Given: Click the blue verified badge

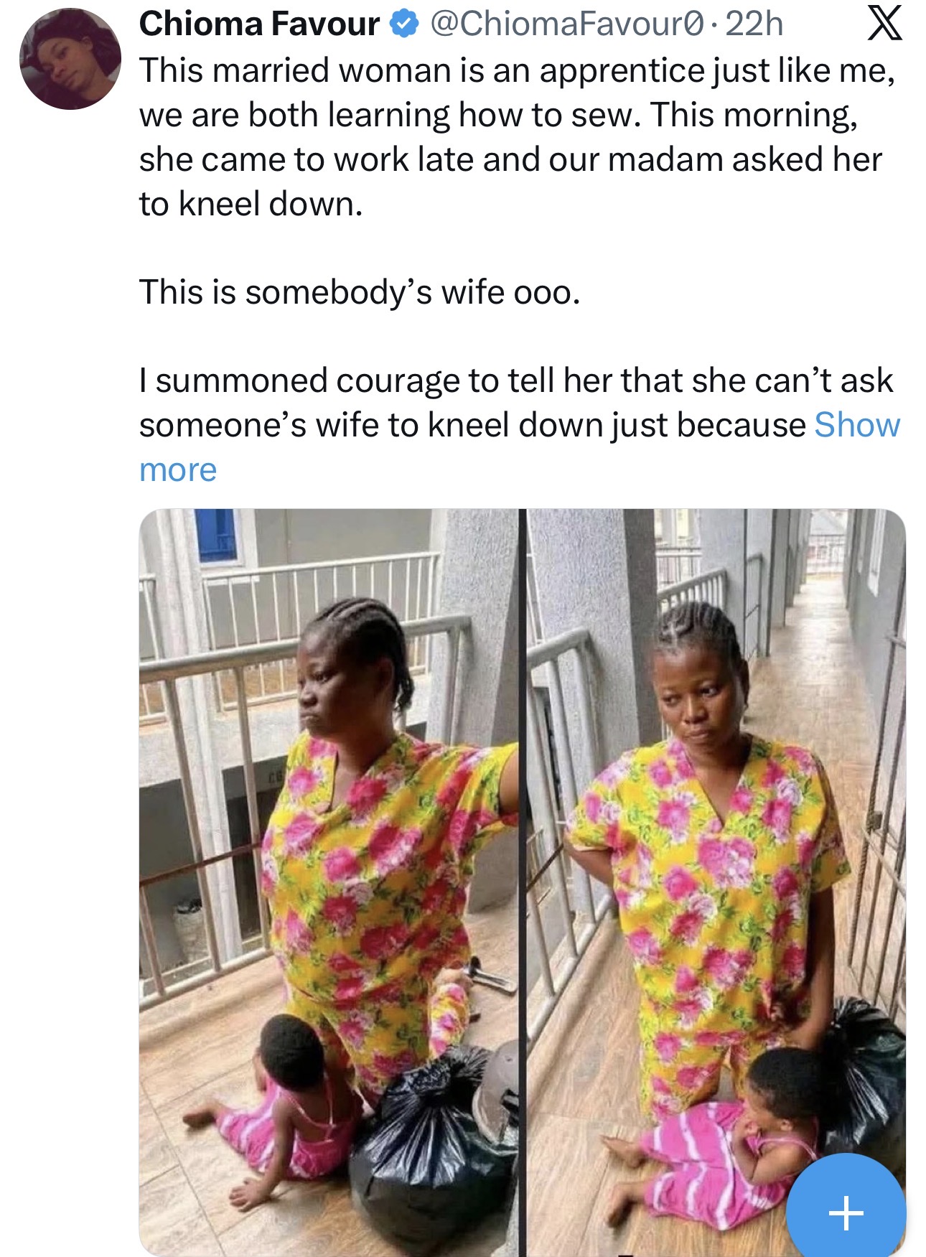Looking at the screenshot, I should click(404, 25).
